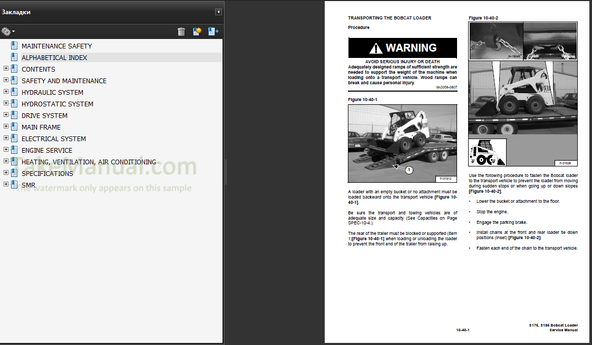Open the SAFETY AND MAINTENANCE bookmark
The width and height of the screenshot is (592, 345).
coord(64,81)
